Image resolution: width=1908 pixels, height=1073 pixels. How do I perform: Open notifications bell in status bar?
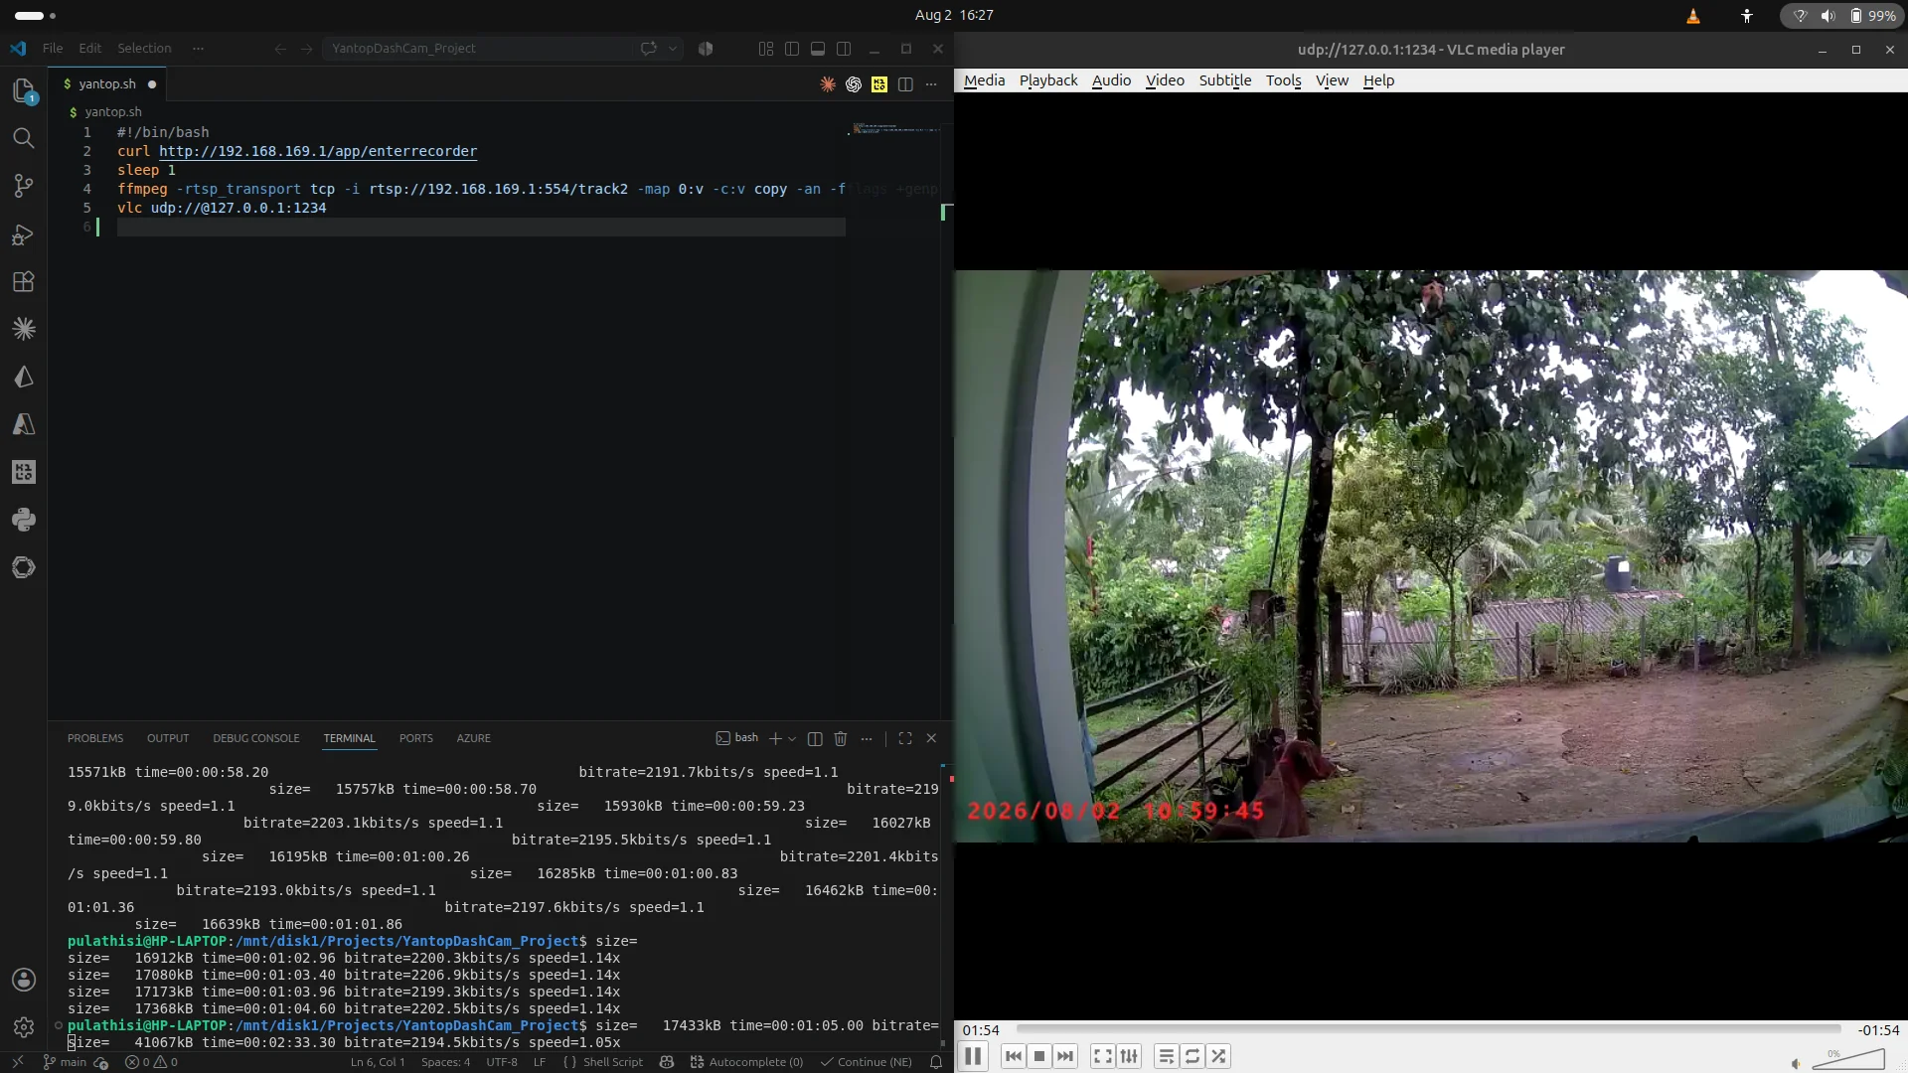pos(936,1062)
